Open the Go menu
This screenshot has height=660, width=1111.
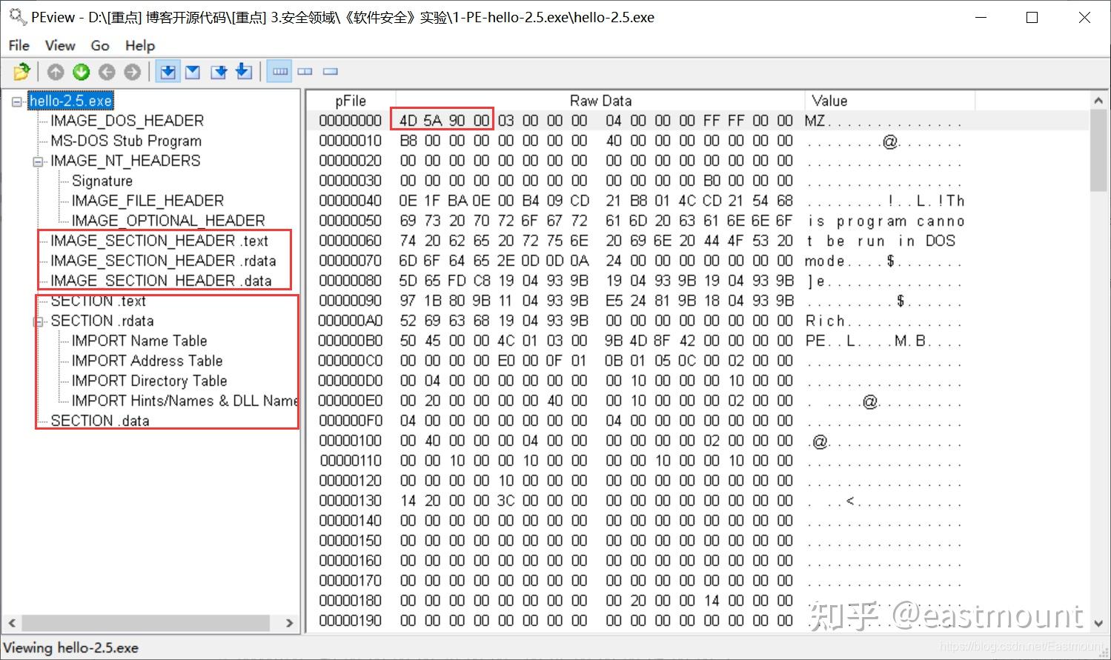point(99,45)
